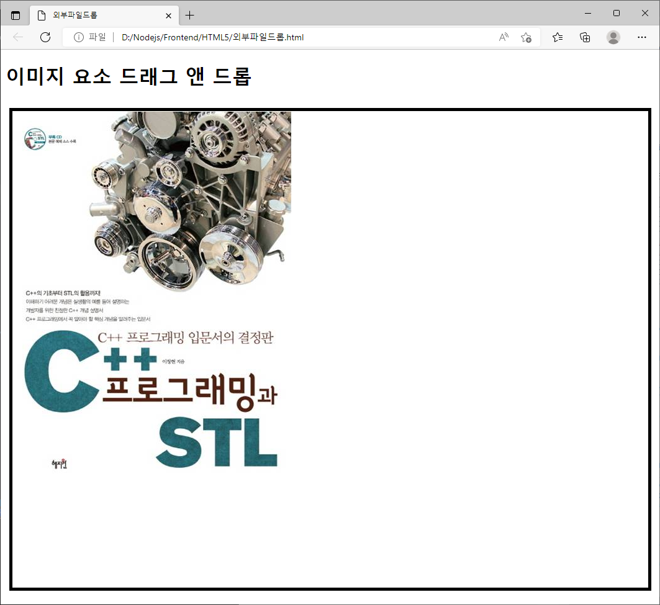Select the 외부파일드롭 browser tab
Viewport: 660px width, 605px height.
104,16
